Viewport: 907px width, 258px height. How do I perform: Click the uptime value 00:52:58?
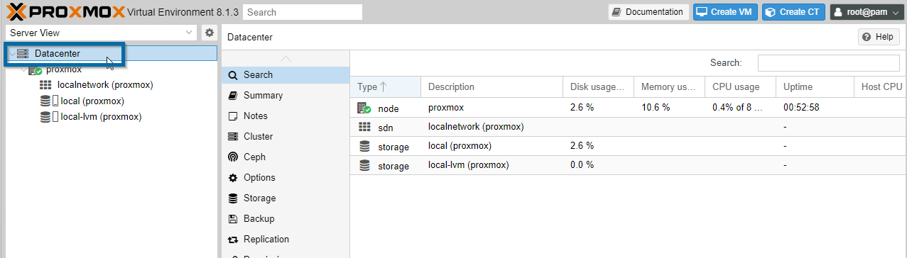[801, 108]
